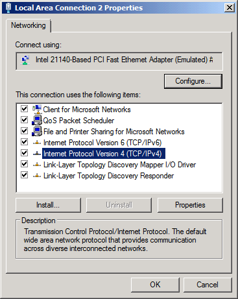Uncheck Client for Microsoft Networks checkbox
Image resolution: width=238 pixels, height=299 pixels.
tap(24, 108)
